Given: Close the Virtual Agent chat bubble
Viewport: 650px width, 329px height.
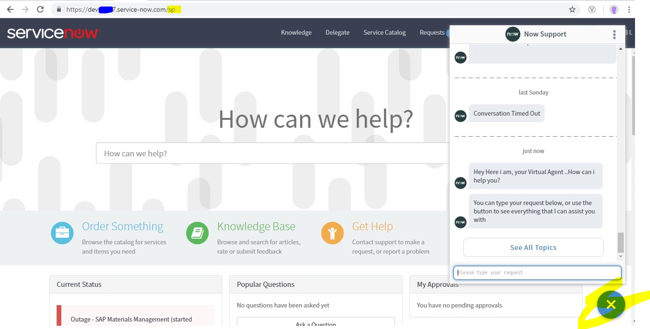Looking at the screenshot, I should click(x=611, y=305).
